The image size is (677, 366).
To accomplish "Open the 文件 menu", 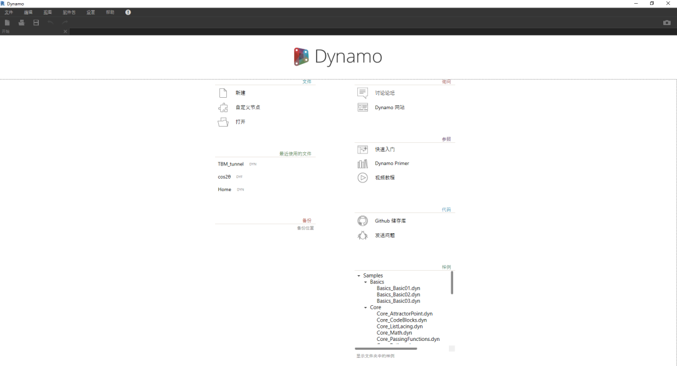I will coord(9,13).
